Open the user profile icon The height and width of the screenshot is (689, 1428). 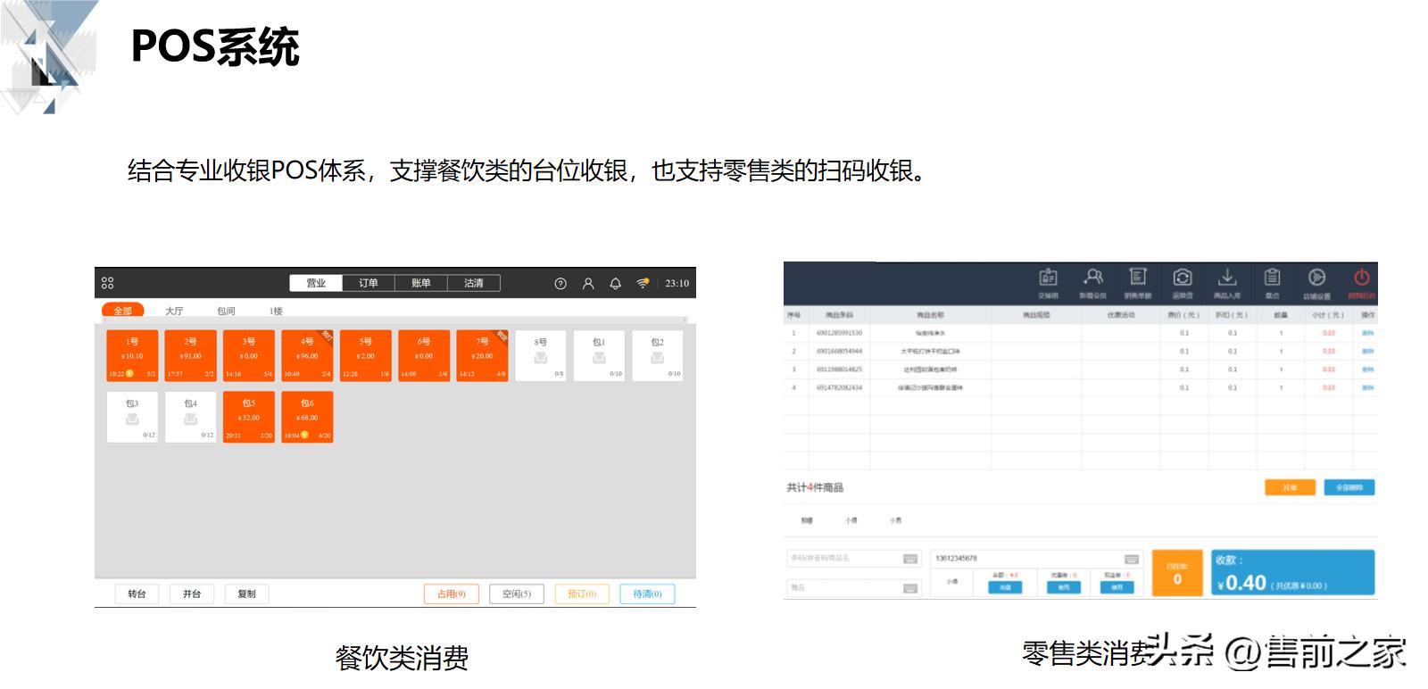pyautogui.click(x=588, y=284)
